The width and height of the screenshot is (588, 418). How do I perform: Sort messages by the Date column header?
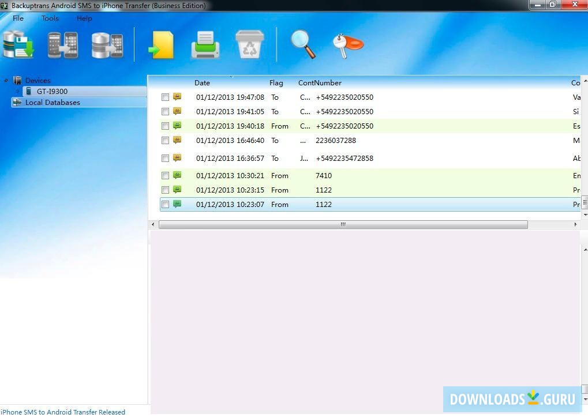(202, 83)
